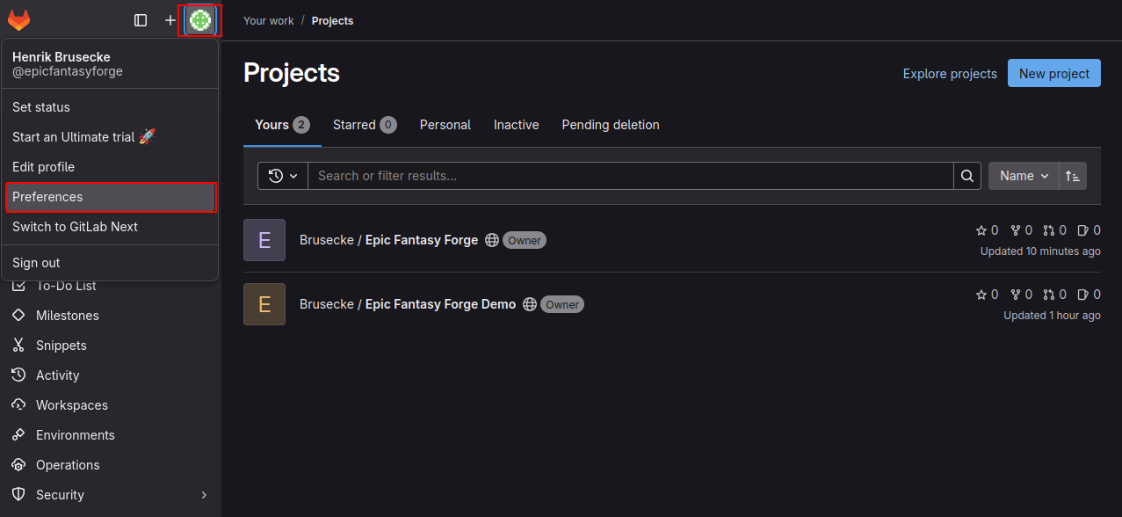Open issues count on project updated 10 minutes ago
The width and height of the screenshot is (1122, 517).
click(x=1089, y=230)
